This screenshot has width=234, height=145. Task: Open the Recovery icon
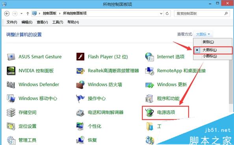click(x=80, y=140)
